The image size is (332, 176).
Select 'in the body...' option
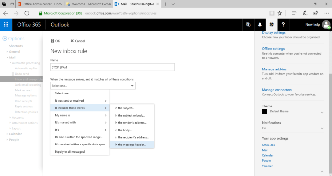tap(132, 130)
